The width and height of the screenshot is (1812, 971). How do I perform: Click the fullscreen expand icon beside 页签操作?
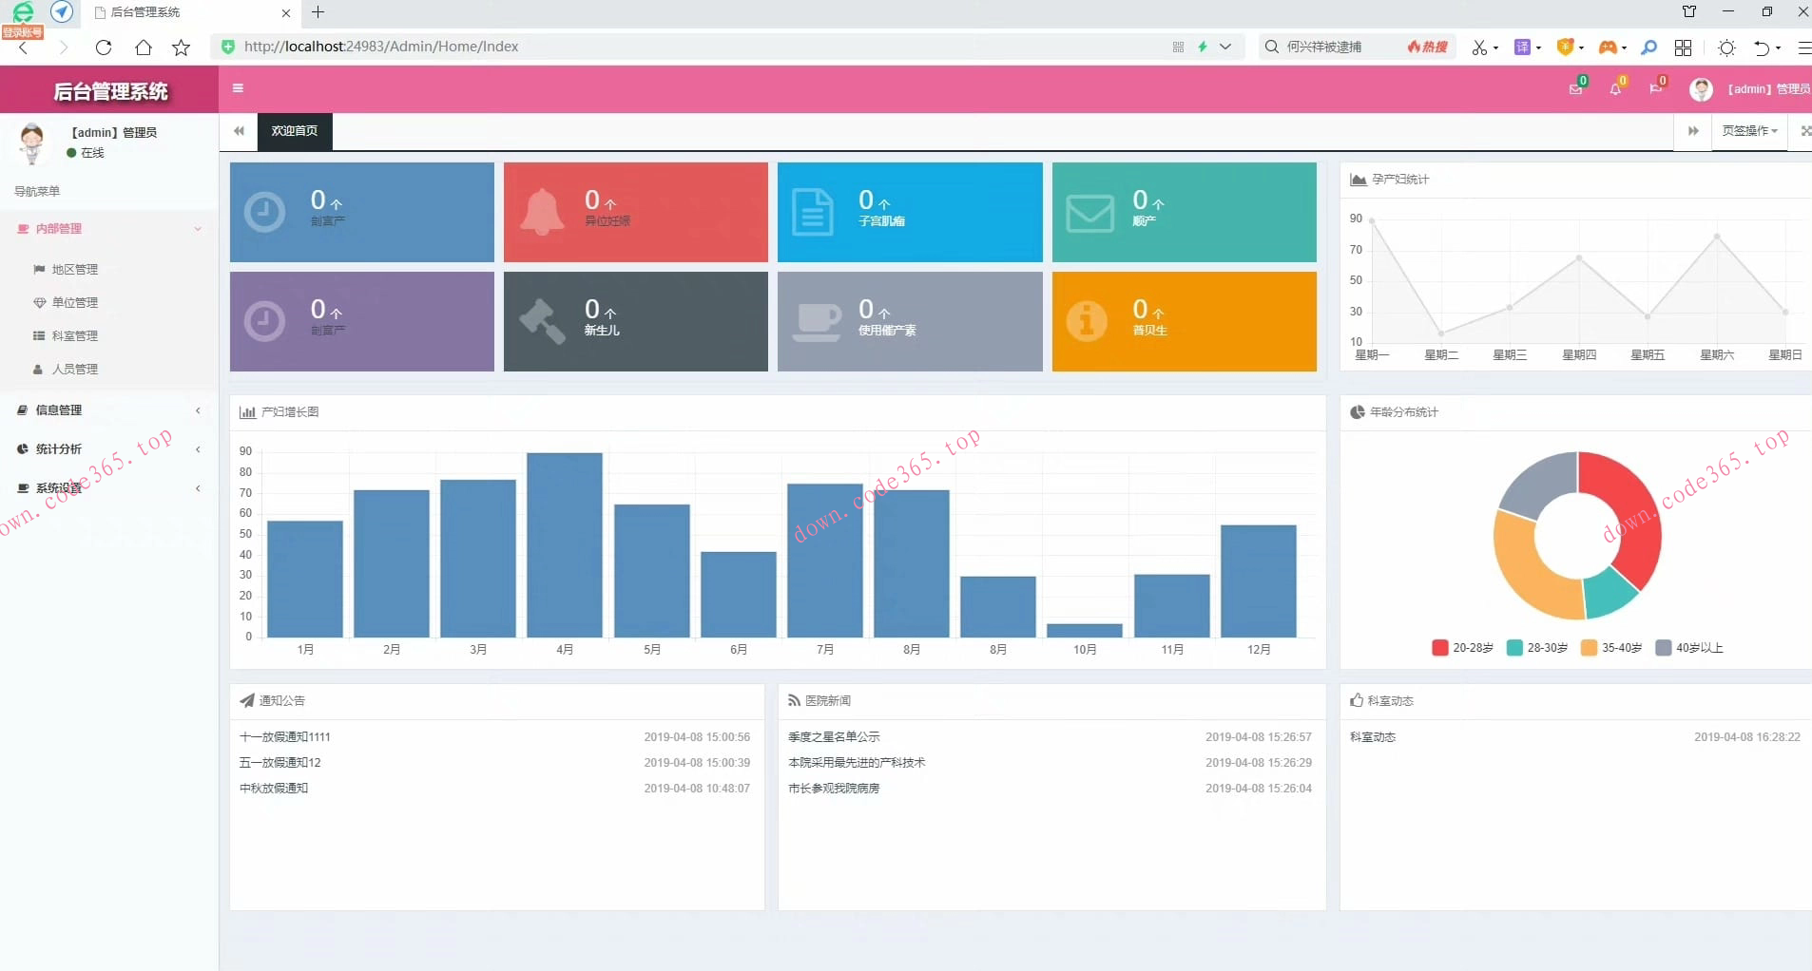pyautogui.click(x=1804, y=131)
